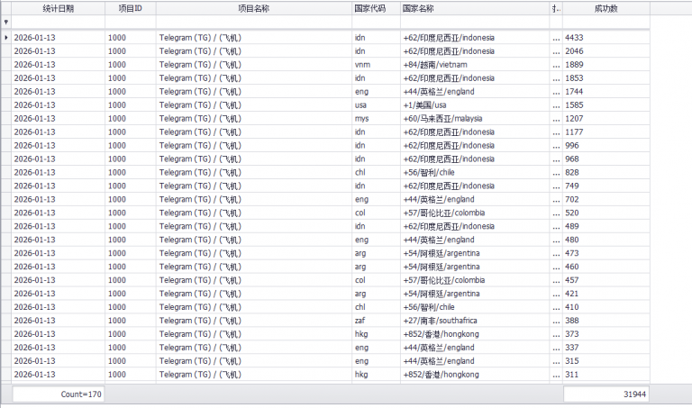This screenshot has width=692, height=408.
Task: Select the success count cell 1177
Action: (605, 131)
